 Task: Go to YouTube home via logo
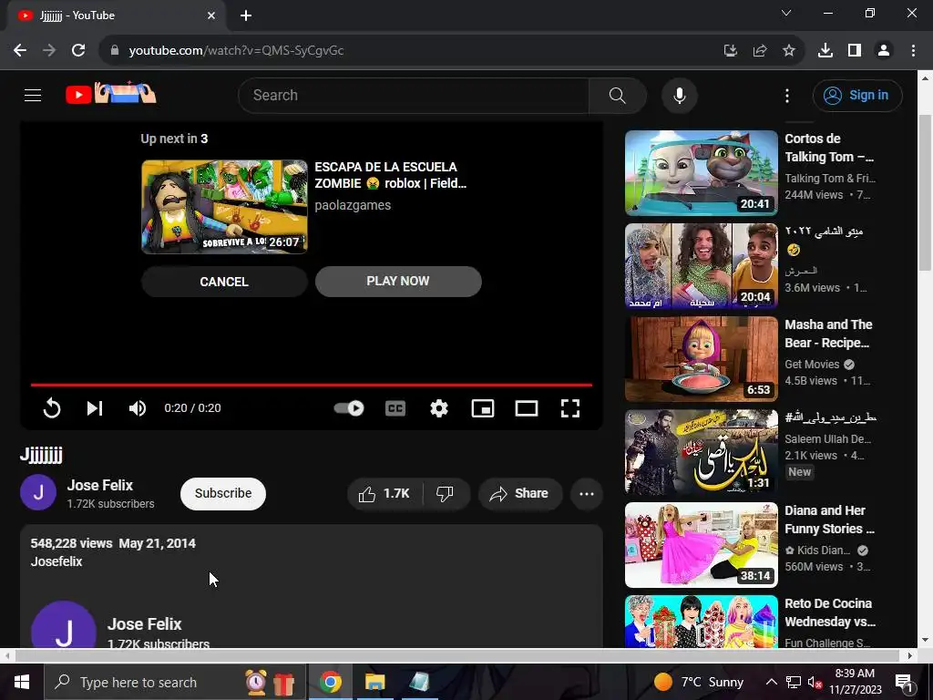(x=110, y=94)
